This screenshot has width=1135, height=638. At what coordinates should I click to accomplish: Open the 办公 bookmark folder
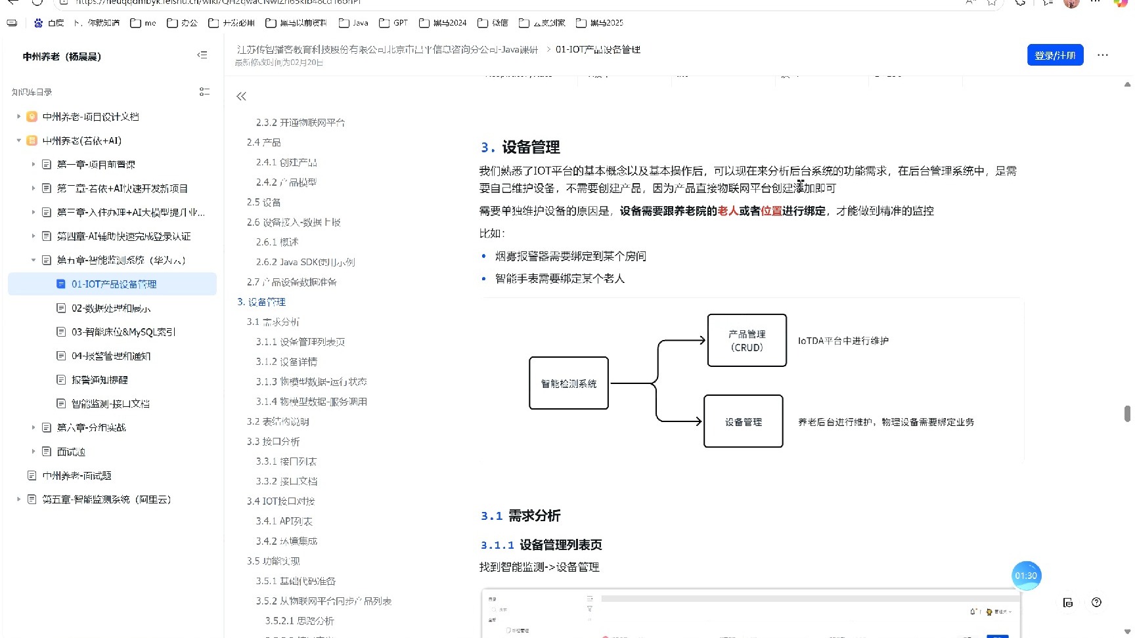tap(182, 23)
